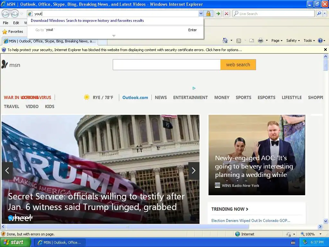Expand the Print options dropdown arrow
This screenshot has height=247, width=329.
pos(267,41)
